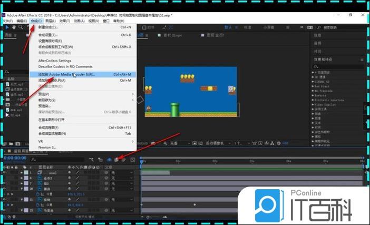Image resolution: width=370 pixels, height=225 pixels.
Task: Click the motion blur icon in timeline
Action: point(124,159)
